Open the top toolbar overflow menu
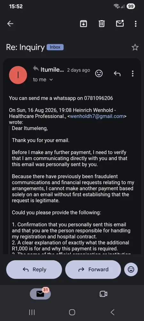 (136, 24)
